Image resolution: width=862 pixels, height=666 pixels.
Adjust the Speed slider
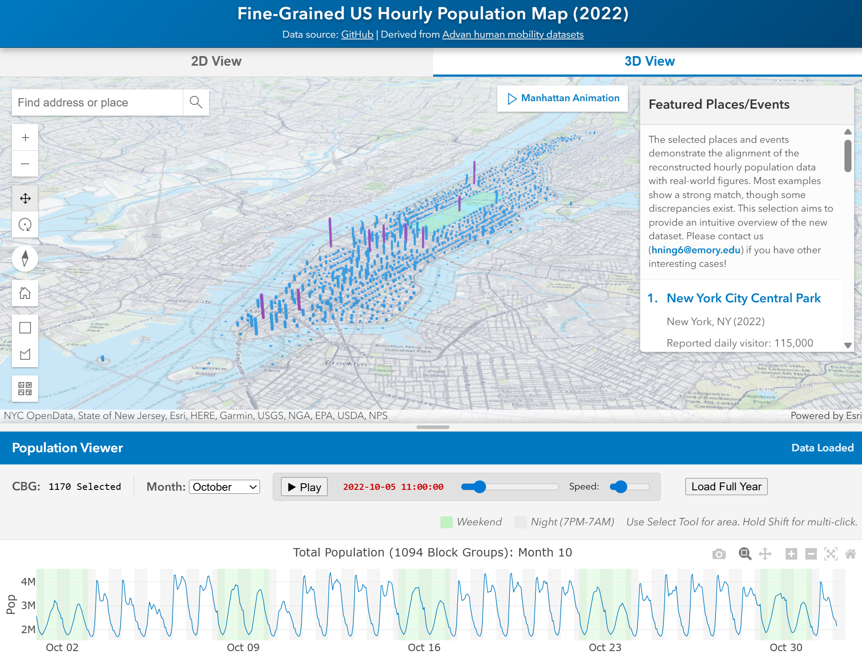620,487
